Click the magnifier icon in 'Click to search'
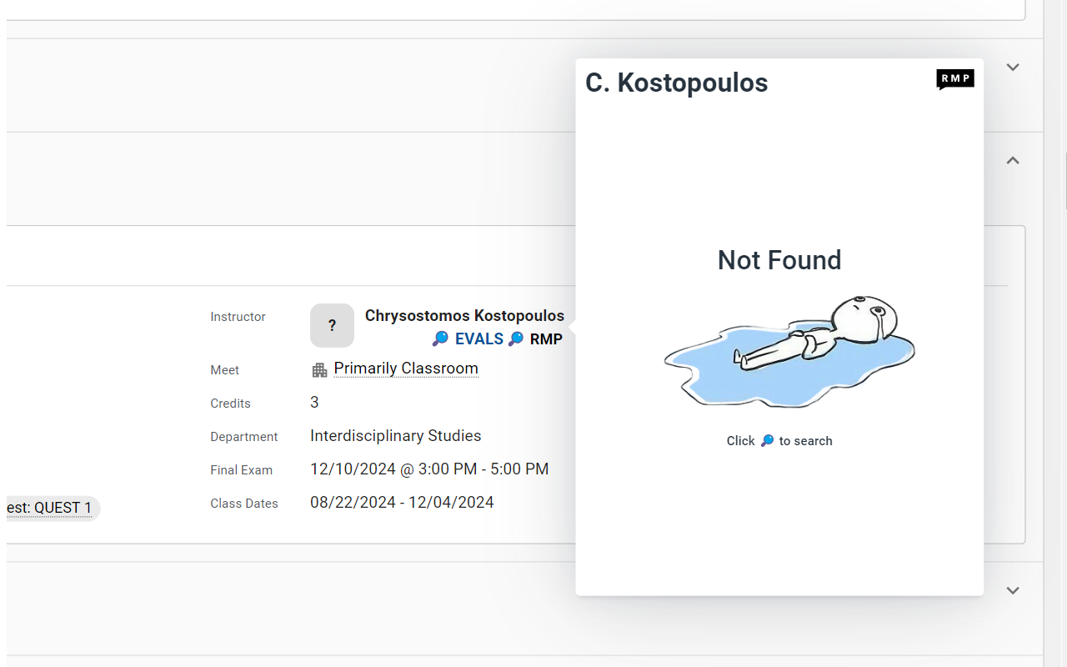The height and width of the screenshot is (667, 1067). point(767,441)
